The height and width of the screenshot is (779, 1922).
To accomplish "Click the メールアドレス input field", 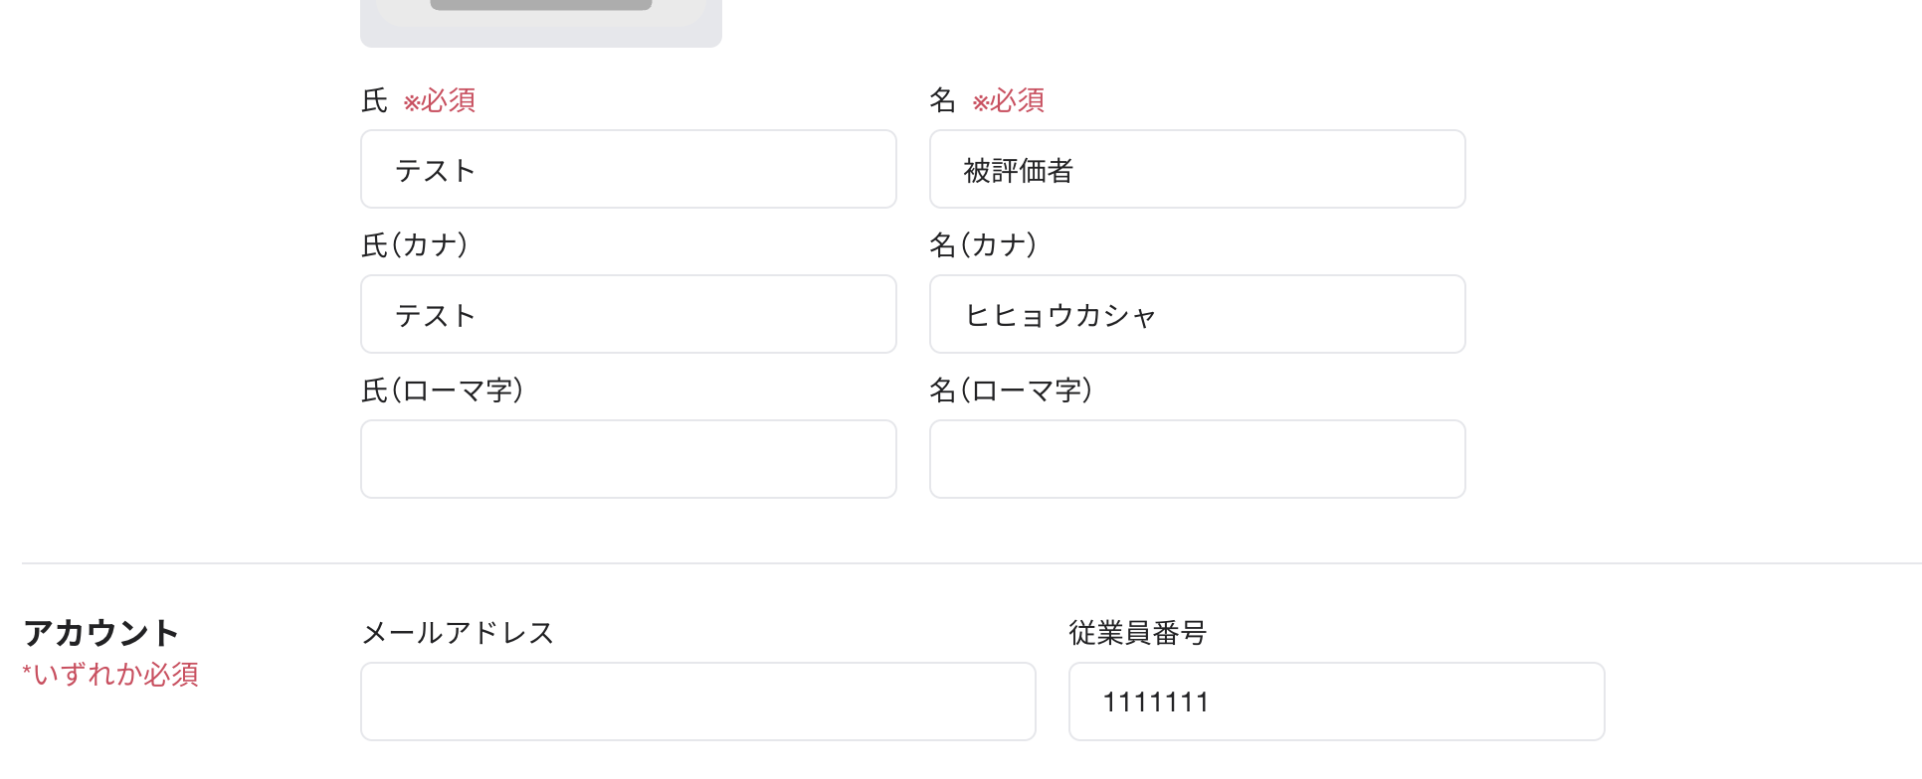I will click(696, 701).
